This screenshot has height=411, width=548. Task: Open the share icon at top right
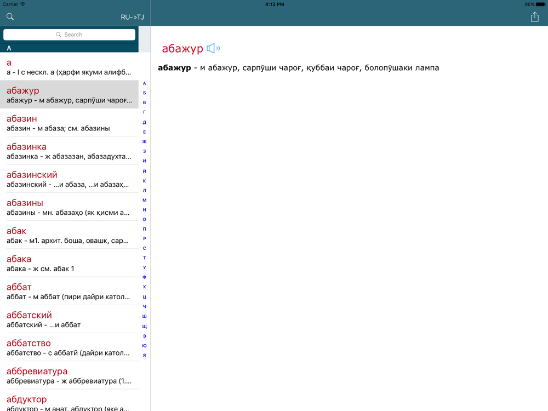click(x=535, y=17)
